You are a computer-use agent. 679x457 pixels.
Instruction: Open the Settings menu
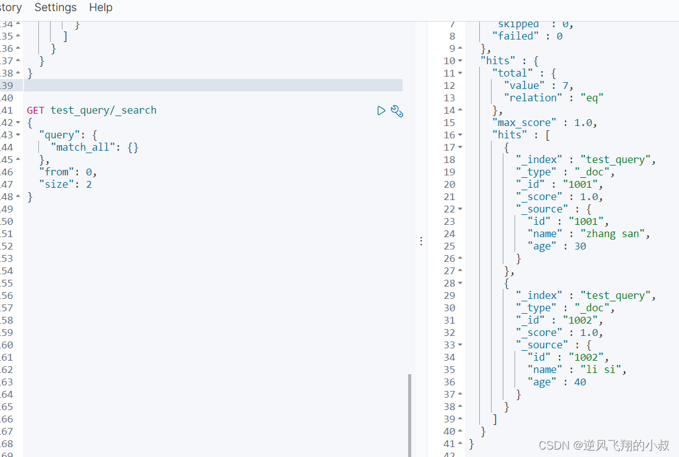56,7
